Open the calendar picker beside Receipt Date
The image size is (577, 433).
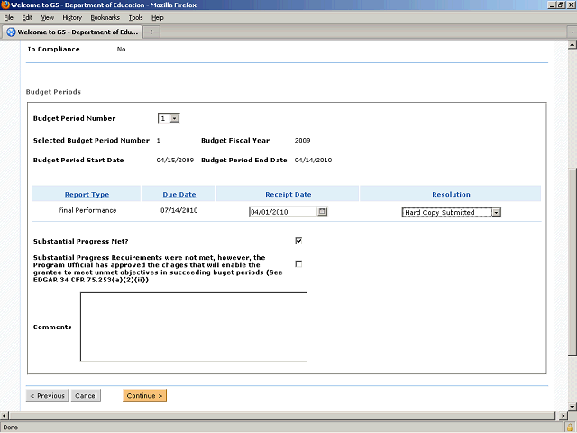point(322,212)
